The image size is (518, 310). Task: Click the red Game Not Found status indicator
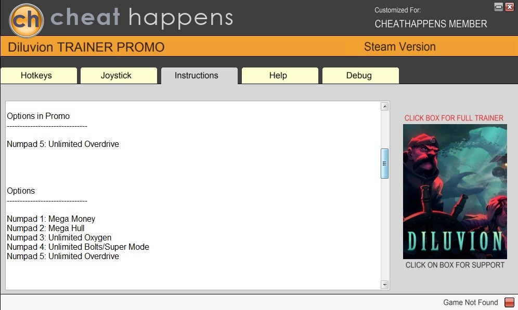(509, 302)
